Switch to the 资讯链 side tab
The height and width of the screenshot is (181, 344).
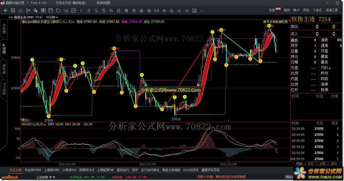point(4,69)
